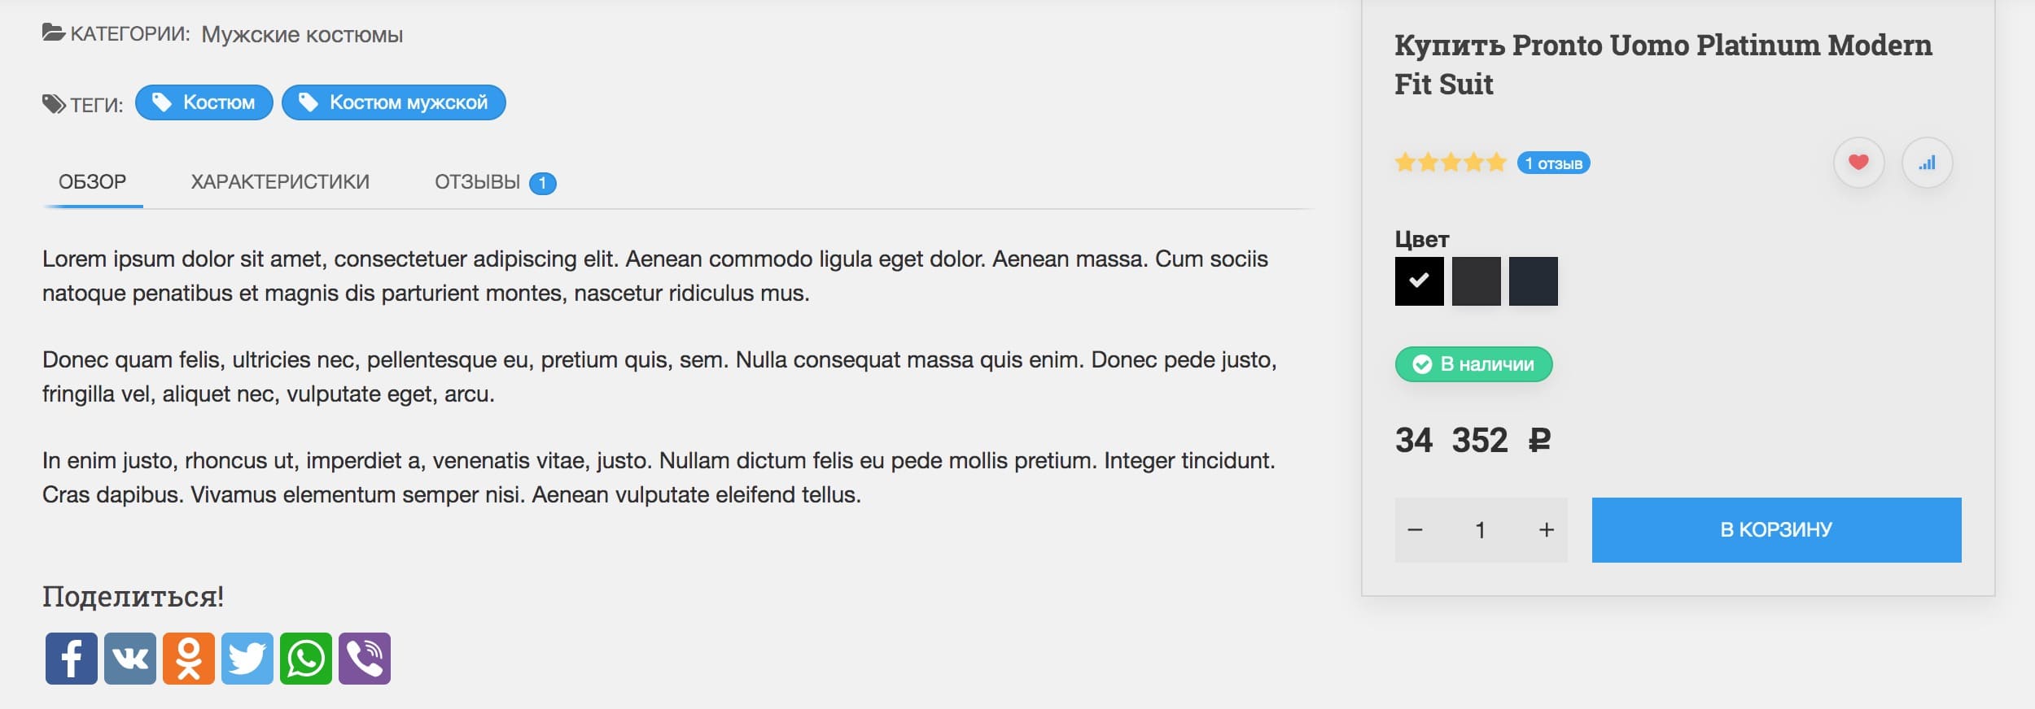The width and height of the screenshot is (2035, 709).
Task: Add to comparison with the bar chart icon
Action: coord(1927,163)
